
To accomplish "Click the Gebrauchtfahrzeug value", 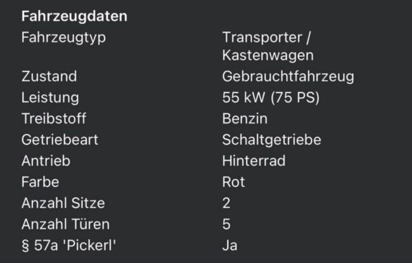I will 288,77.
